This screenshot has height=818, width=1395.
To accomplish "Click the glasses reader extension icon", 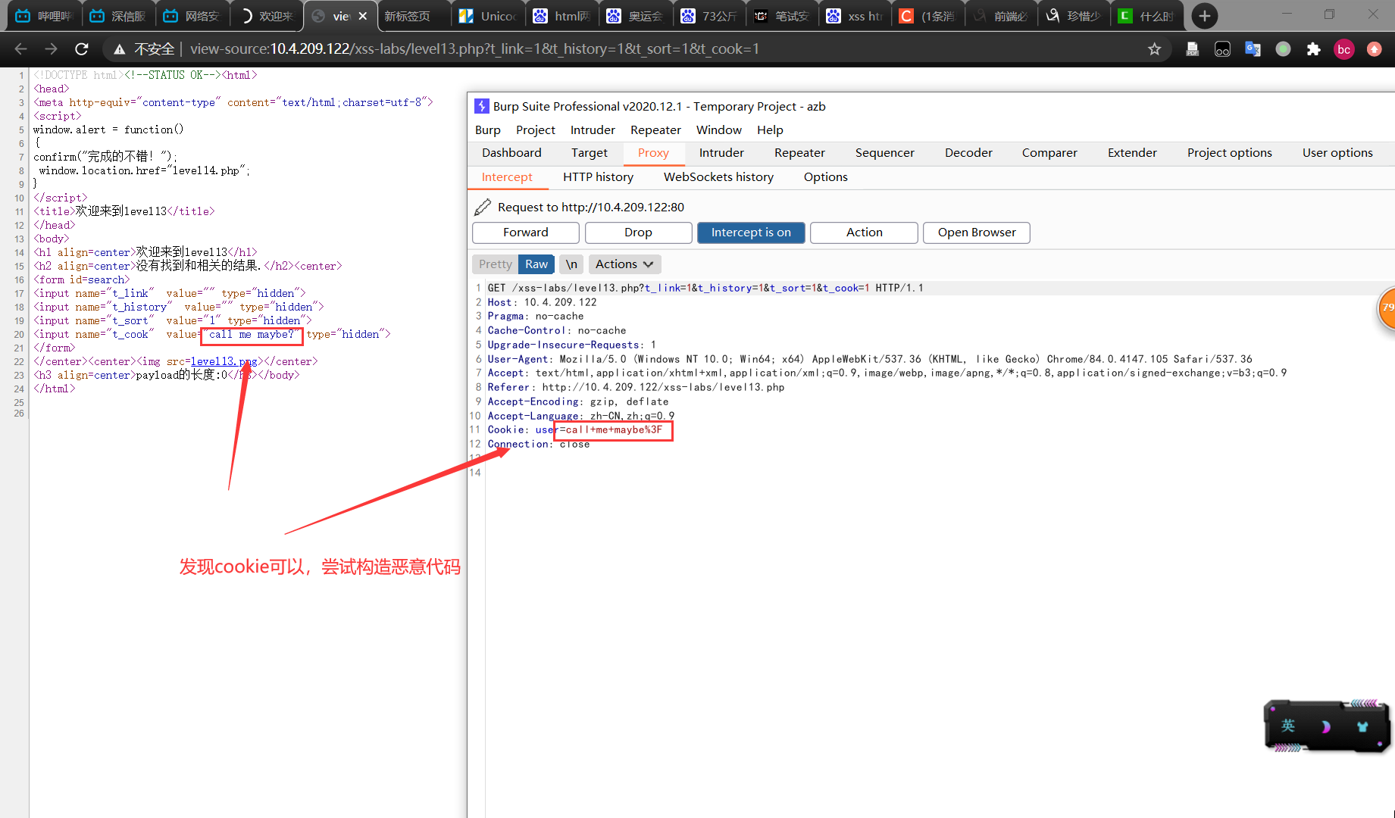I will [1222, 49].
